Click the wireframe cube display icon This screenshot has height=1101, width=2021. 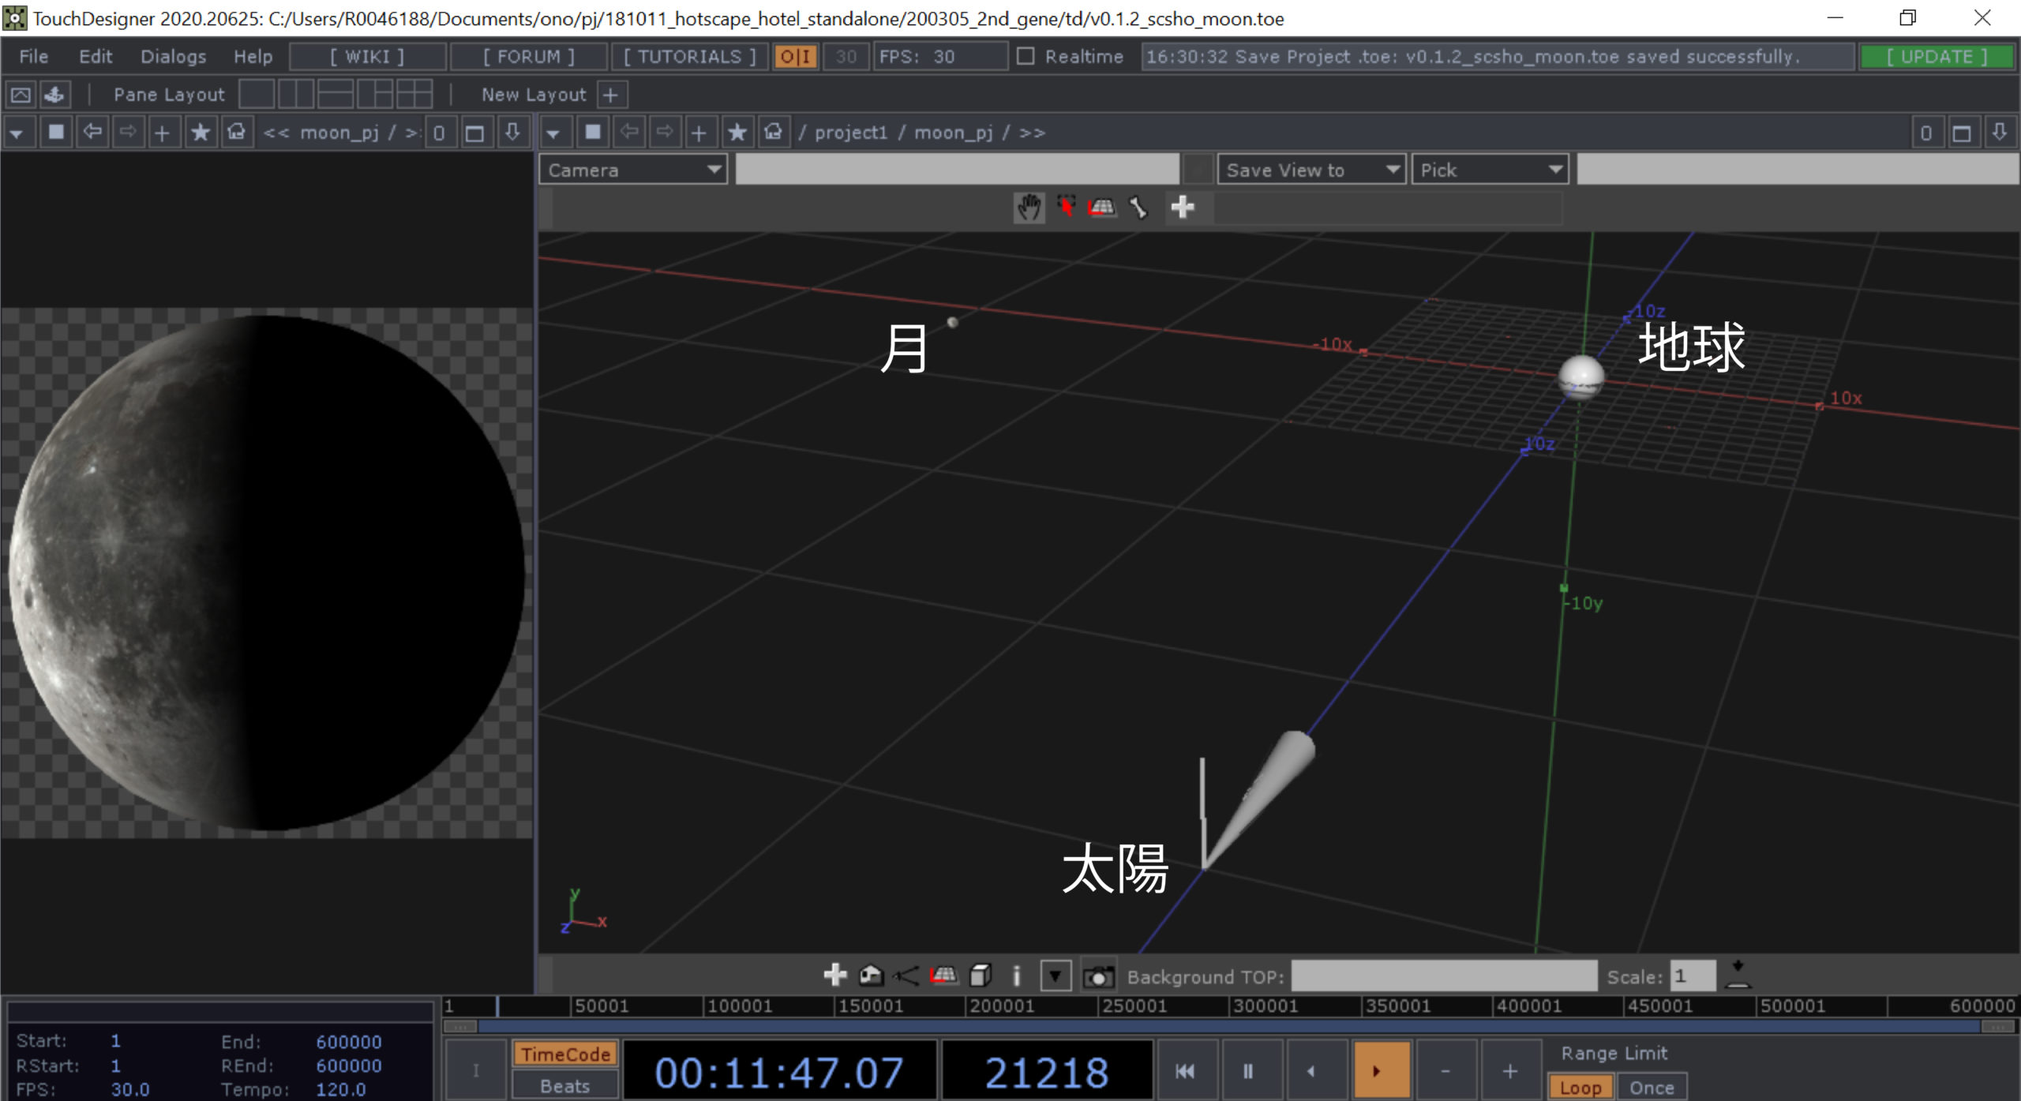click(981, 976)
